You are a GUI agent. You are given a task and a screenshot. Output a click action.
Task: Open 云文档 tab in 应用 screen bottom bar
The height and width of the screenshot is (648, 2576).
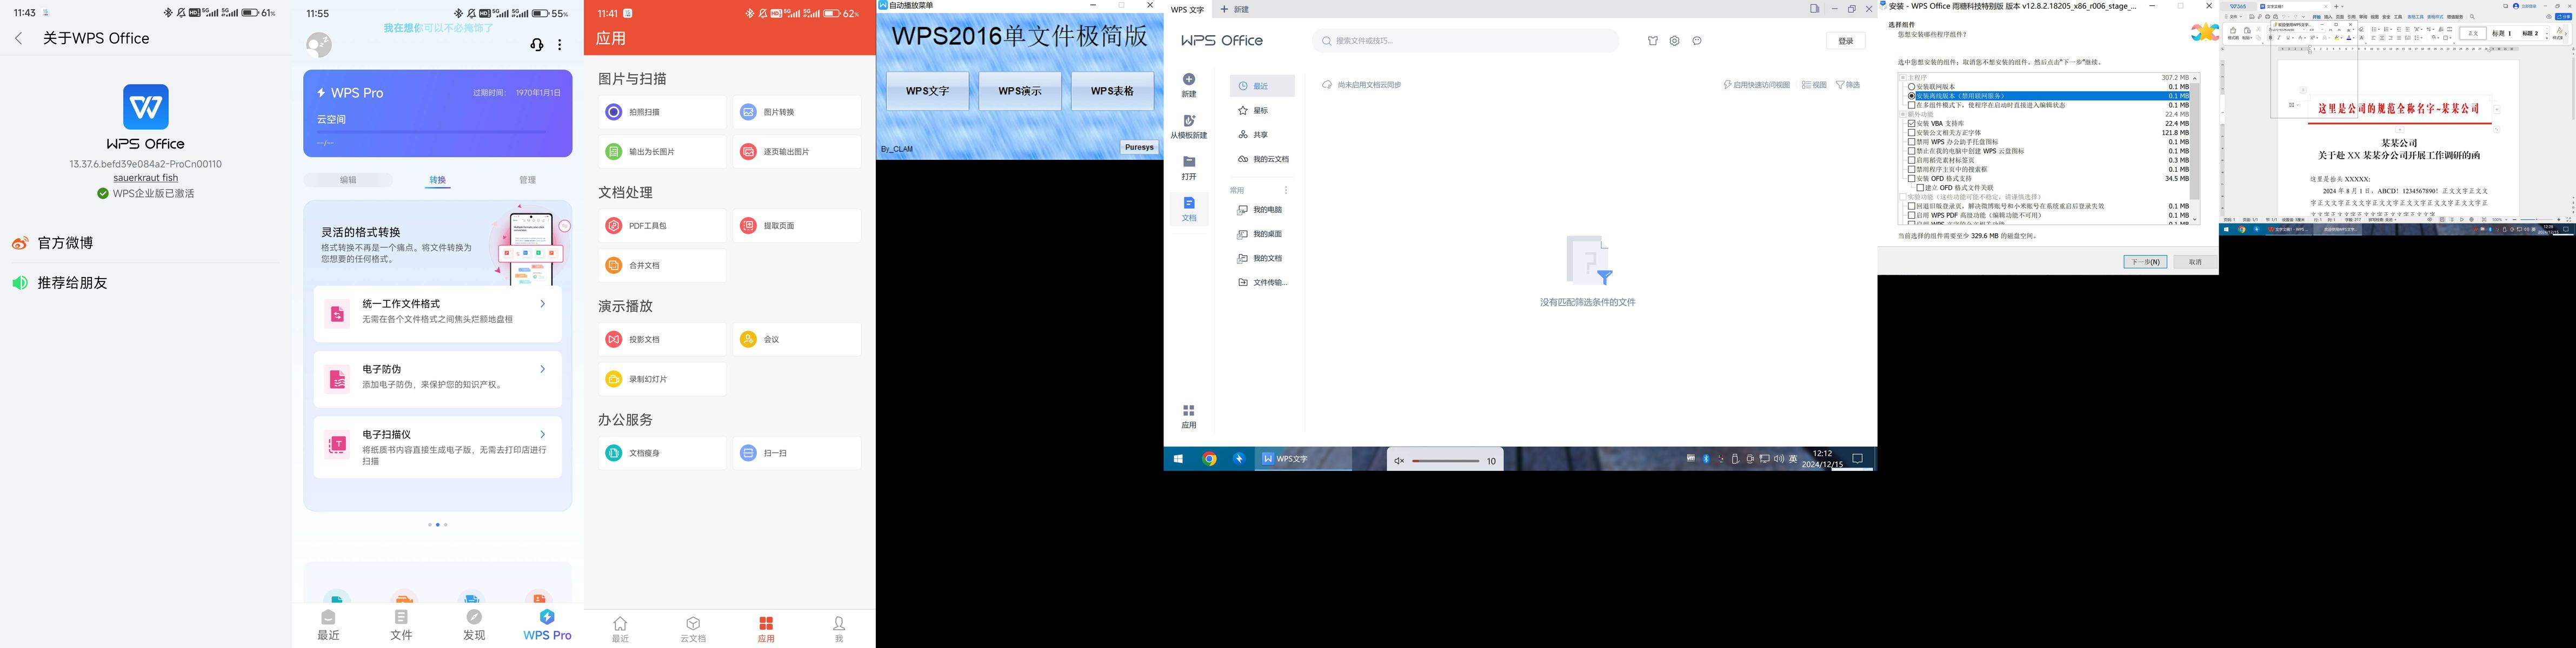693,629
